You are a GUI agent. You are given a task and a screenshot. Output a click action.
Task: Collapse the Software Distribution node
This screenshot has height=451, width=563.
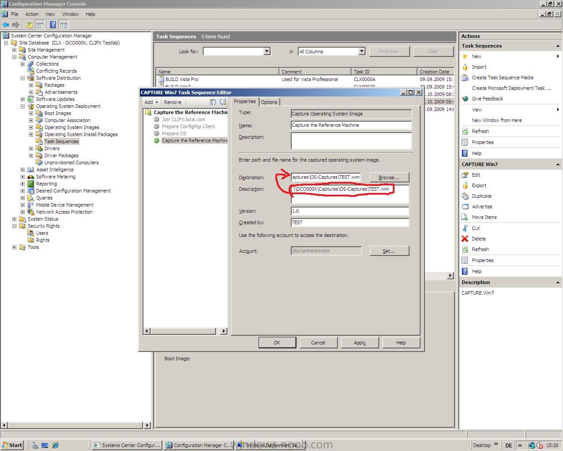point(22,78)
